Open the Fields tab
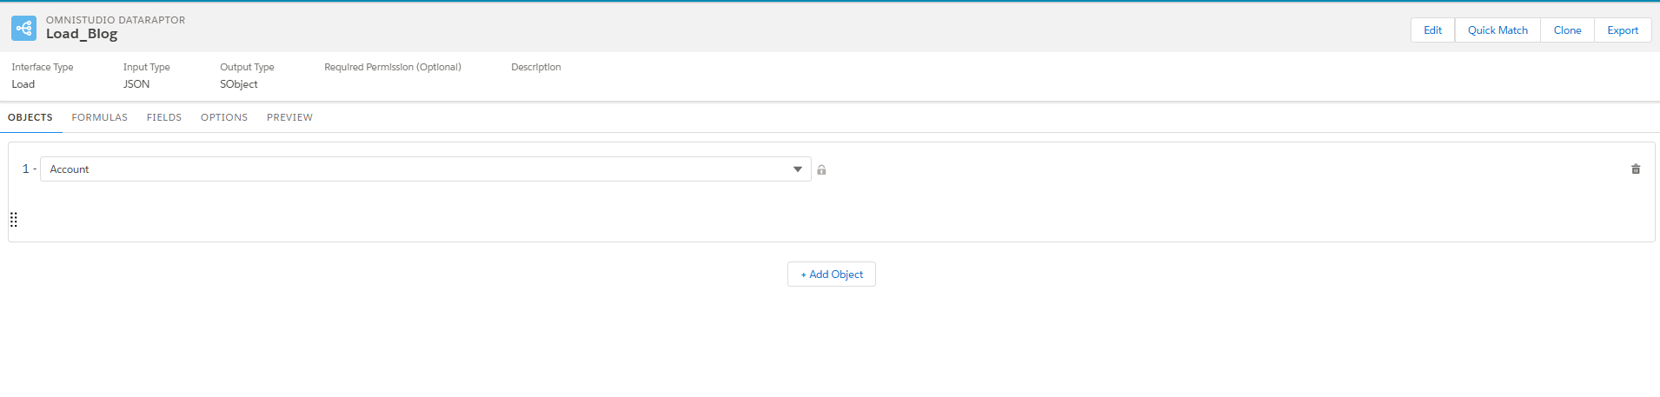The image size is (1660, 397). click(x=163, y=117)
